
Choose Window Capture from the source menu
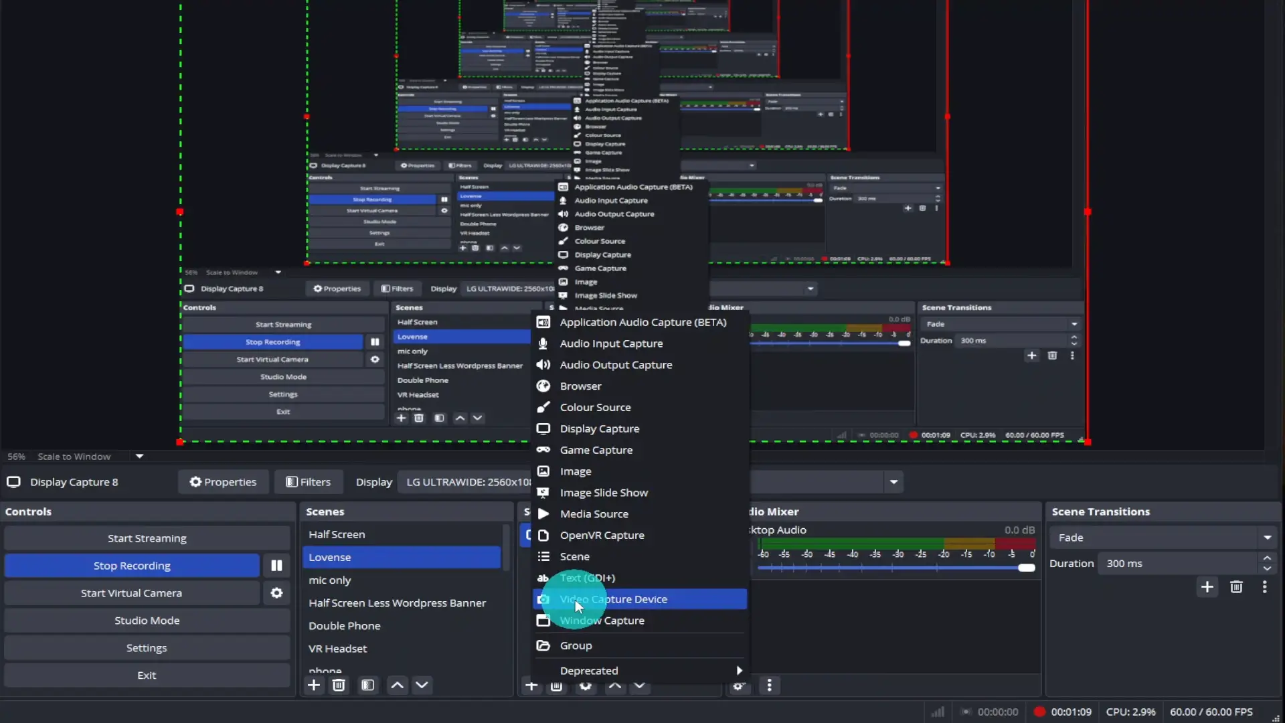tap(640, 621)
